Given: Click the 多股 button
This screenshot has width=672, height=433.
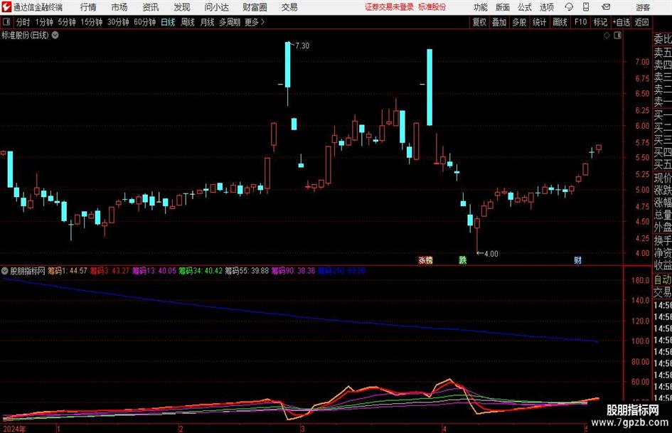Looking at the screenshot, I should click(x=519, y=22).
